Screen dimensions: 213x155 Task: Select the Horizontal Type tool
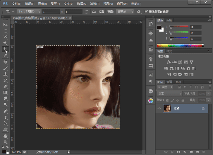(x=5, y=117)
